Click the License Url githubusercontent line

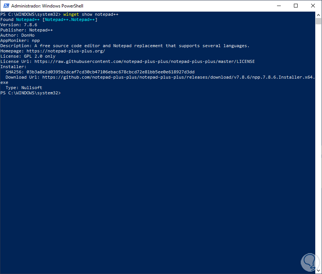click(127, 61)
